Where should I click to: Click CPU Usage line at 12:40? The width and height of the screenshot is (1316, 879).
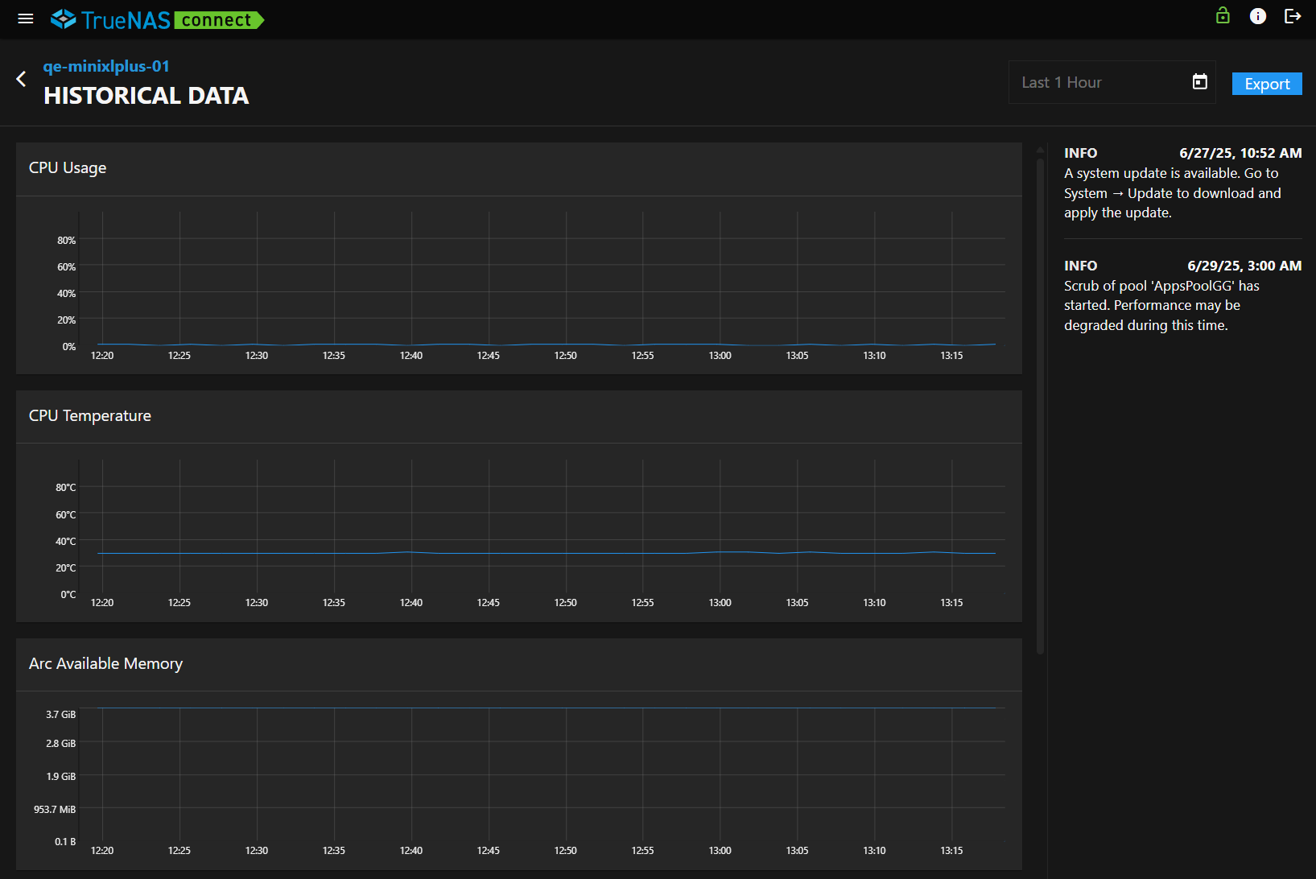click(x=411, y=345)
